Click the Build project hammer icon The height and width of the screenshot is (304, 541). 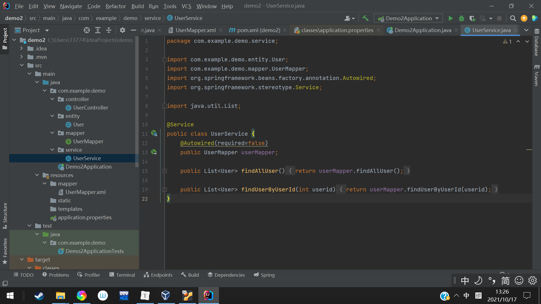(x=365, y=18)
